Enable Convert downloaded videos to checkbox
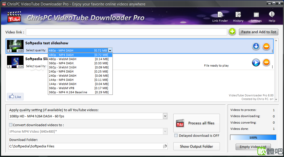Image resolution: width=284 pixels, height=157 pixels. (x=11, y=125)
